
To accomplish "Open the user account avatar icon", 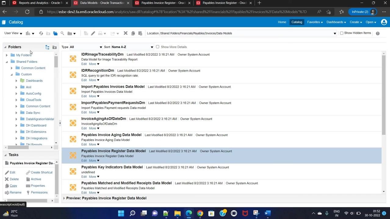I will tap(384, 22).
